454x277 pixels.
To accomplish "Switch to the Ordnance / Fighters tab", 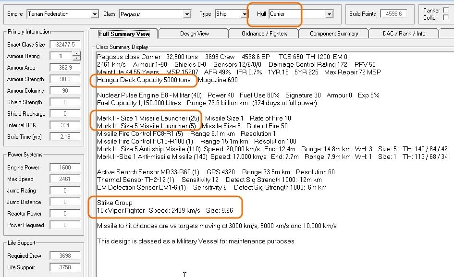I will 264,34.
